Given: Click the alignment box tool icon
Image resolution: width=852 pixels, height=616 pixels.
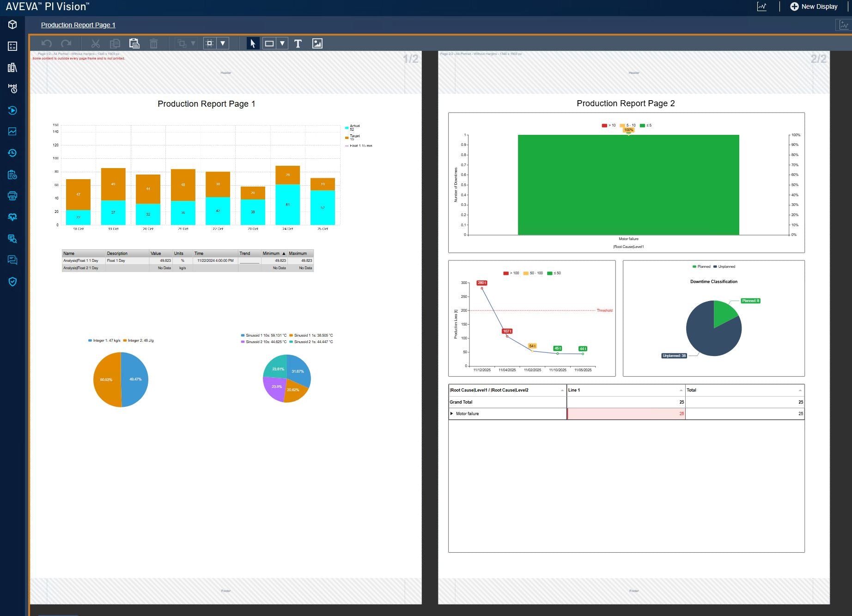Looking at the screenshot, I should (x=210, y=43).
